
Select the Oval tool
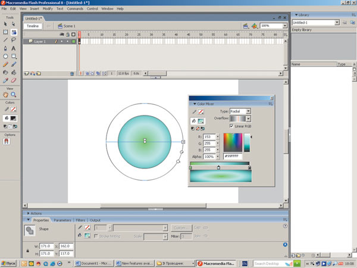click(5, 55)
